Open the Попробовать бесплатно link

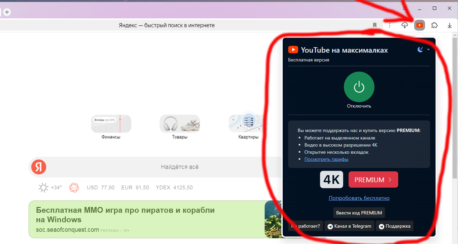[x=359, y=198]
